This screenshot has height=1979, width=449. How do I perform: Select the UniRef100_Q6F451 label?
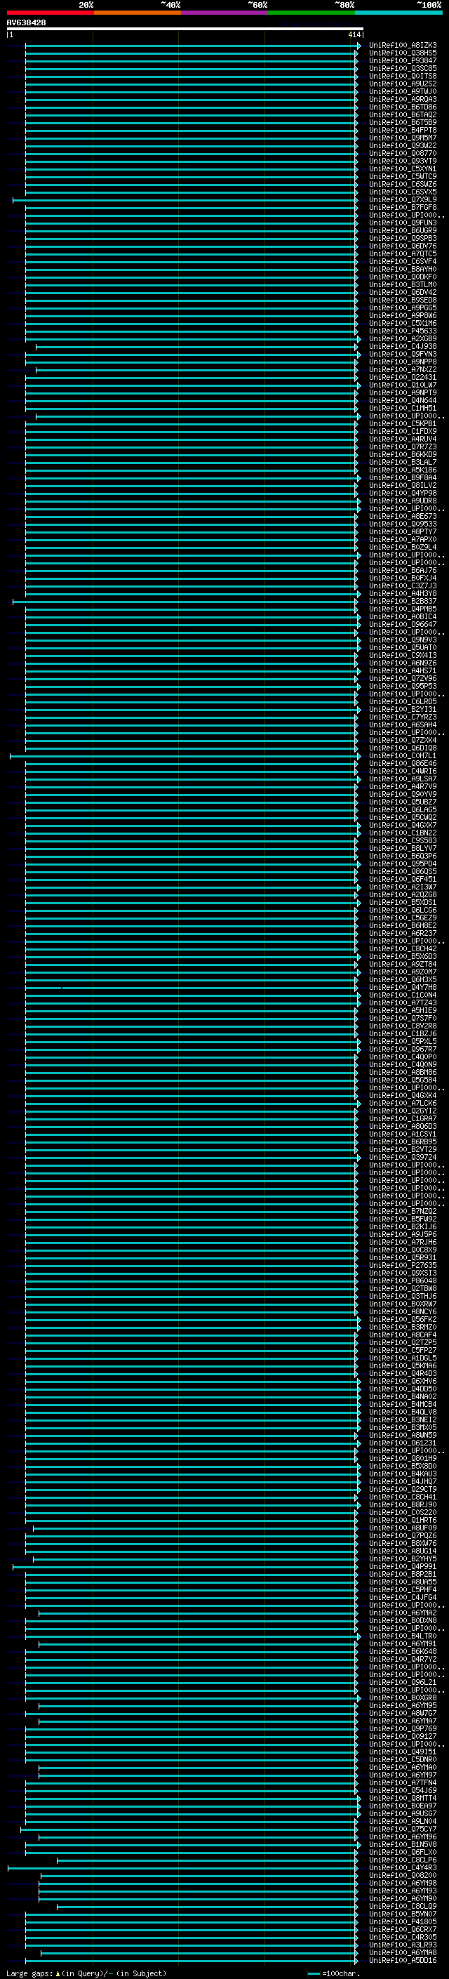[403, 879]
